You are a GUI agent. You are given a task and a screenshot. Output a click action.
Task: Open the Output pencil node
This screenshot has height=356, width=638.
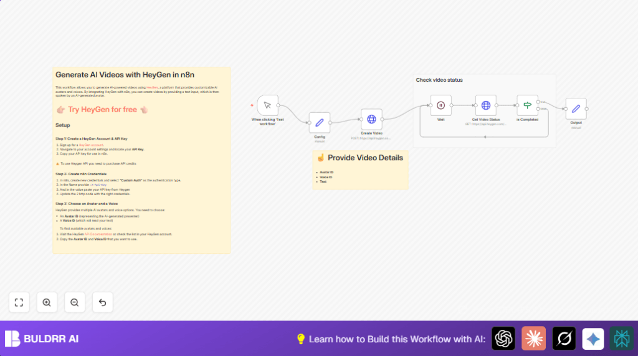pyautogui.click(x=576, y=108)
